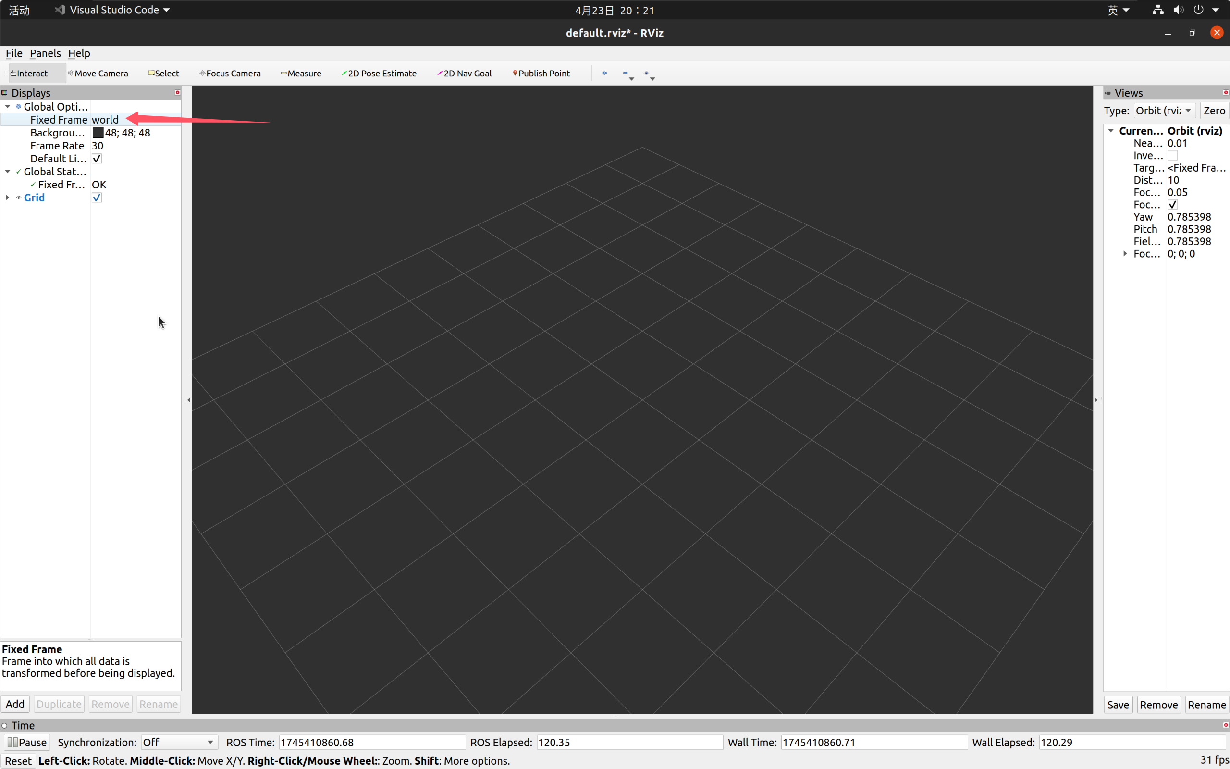
Task: Expand the Grid tree node
Action: coord(8,198)
